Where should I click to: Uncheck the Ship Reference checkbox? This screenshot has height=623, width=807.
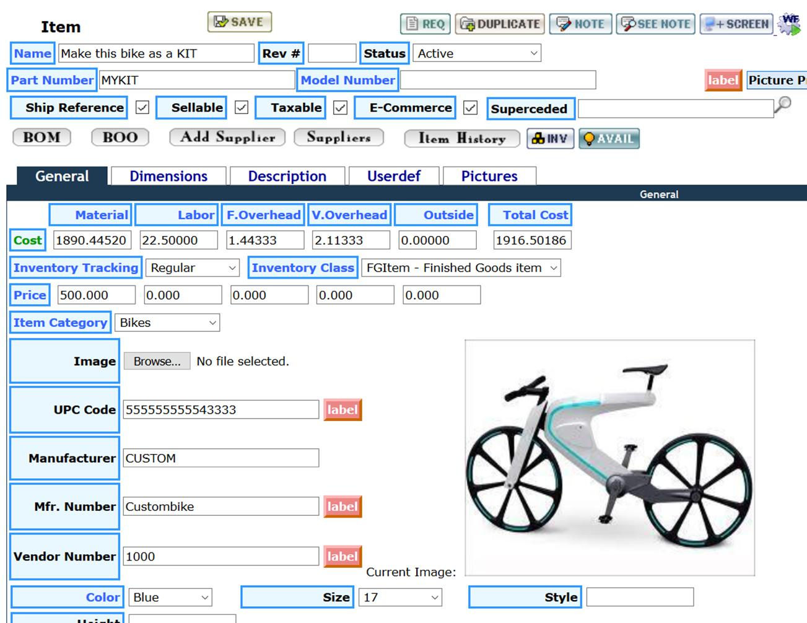click(x=142, y=108)
